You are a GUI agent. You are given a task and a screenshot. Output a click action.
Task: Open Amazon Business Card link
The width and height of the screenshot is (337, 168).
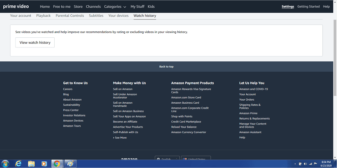pyautogui.click(x=185, y=103)
